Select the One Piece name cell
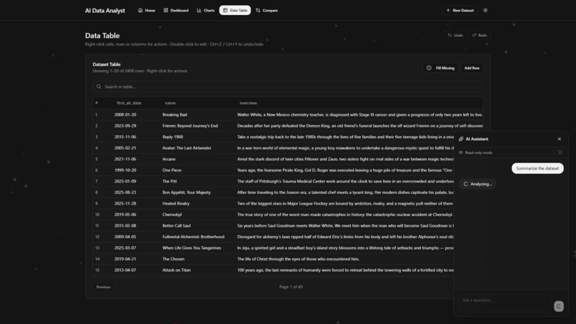The image size is (576, 324). click(x=172, y=170)
